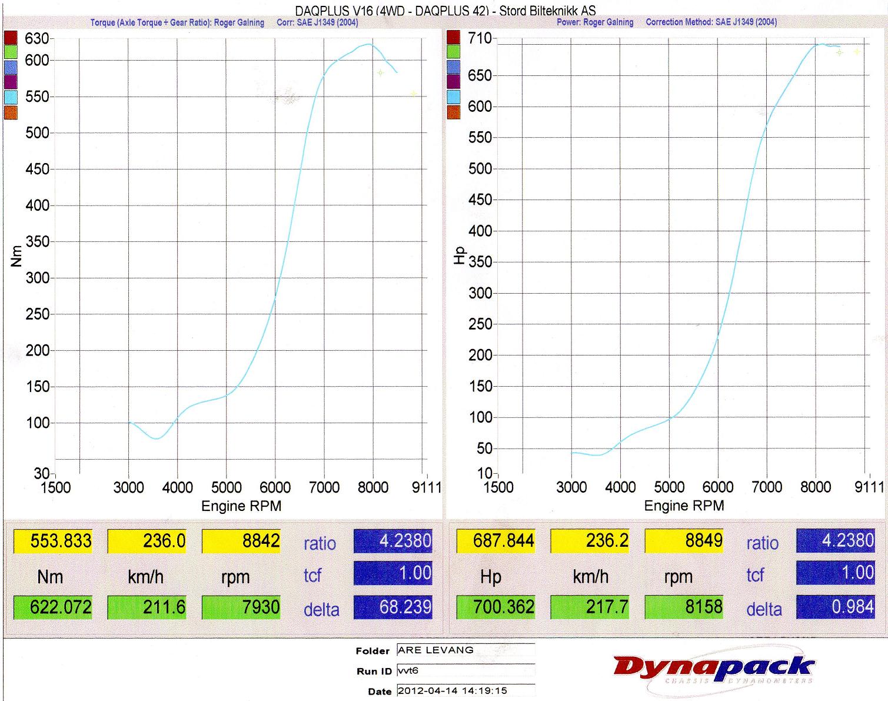Select the torque delta value 68.239

(x=393, y=607)
